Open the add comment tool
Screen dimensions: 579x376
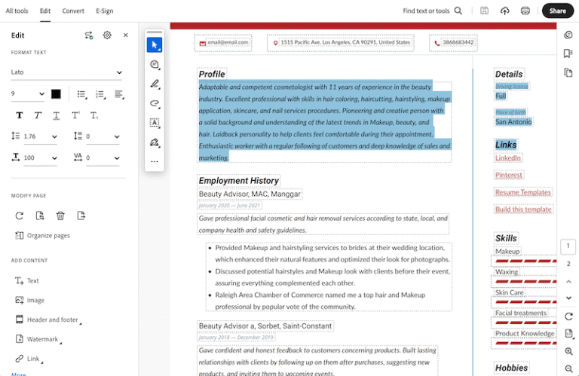[x=155, y=65]
